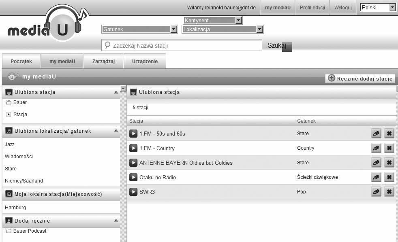
Task: Switch to the Urządzenie tab
Action: click(145, 62)
